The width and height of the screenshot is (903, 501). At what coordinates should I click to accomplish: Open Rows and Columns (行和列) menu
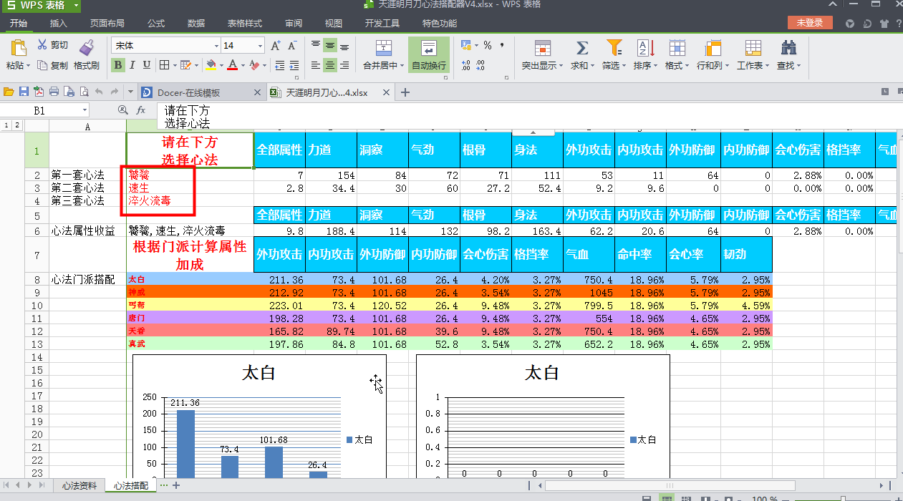713,54
